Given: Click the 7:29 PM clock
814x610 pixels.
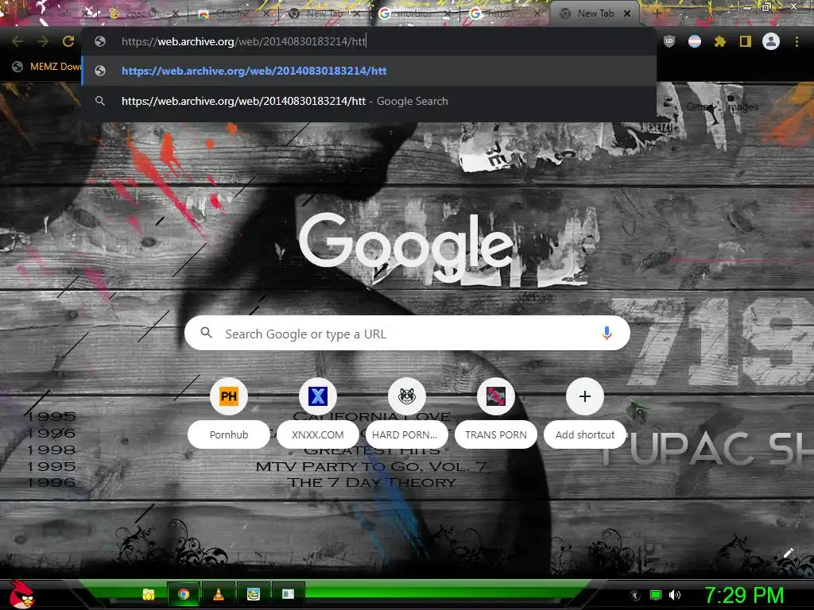Looking at the screenshot, I should (743, 595).
